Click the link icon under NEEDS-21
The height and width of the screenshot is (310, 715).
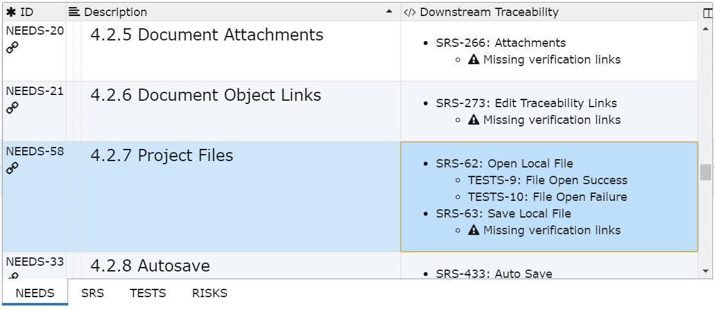coord(12,108)
